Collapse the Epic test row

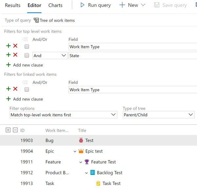coord(75,151)
